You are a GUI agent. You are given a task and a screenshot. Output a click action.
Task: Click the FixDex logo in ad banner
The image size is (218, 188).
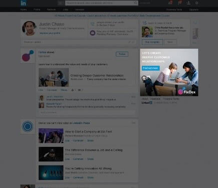pyautogui.click(x=186, y=92)
